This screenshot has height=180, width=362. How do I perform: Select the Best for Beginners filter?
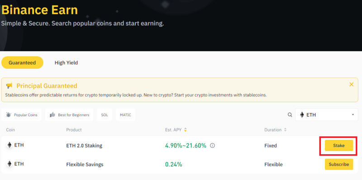click(x=69, y=115)
